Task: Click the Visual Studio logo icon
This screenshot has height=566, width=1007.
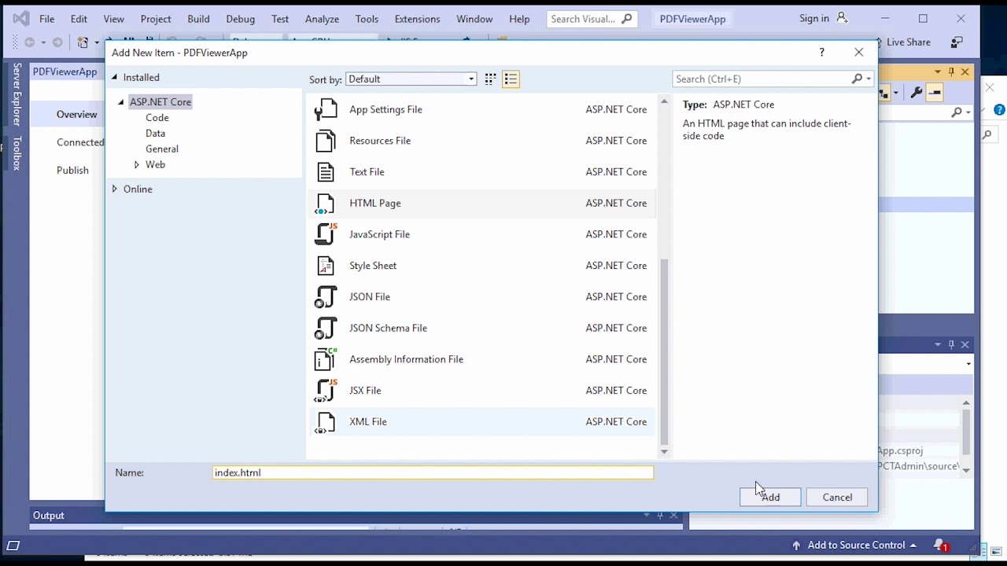Action: point(20,18)
